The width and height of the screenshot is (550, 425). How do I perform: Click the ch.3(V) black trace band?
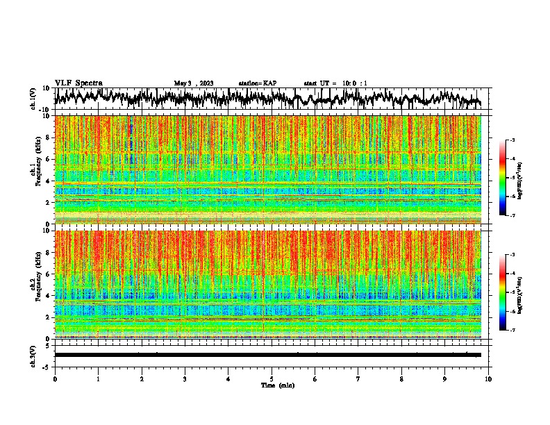coord(268,355)
